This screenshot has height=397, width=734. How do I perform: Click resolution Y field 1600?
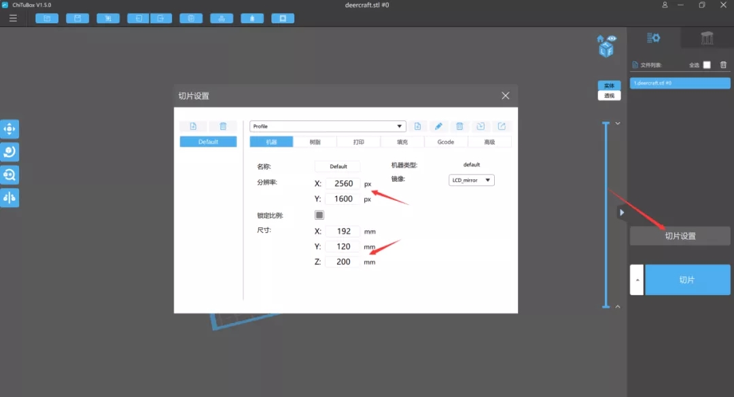(343, 199)
